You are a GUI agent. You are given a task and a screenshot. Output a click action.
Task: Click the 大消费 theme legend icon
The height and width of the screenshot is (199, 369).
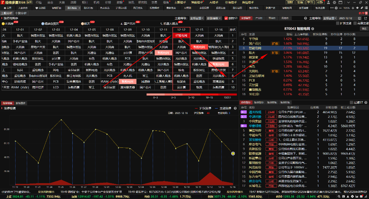(x=3, y=23)
